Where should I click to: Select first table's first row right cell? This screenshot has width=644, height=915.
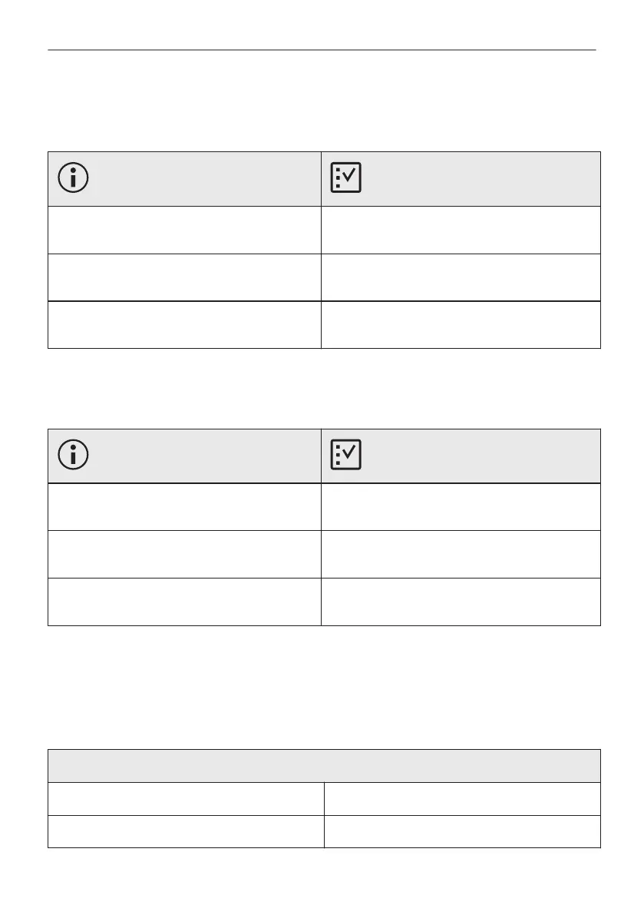pyautogui.click(x=461, y=230)
